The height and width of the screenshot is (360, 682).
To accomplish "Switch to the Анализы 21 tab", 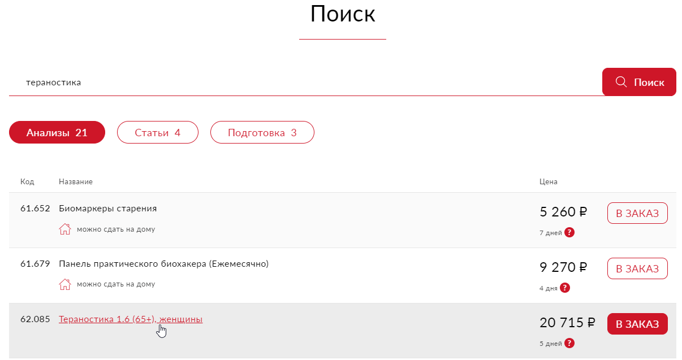I will click(x=57, y=133).
